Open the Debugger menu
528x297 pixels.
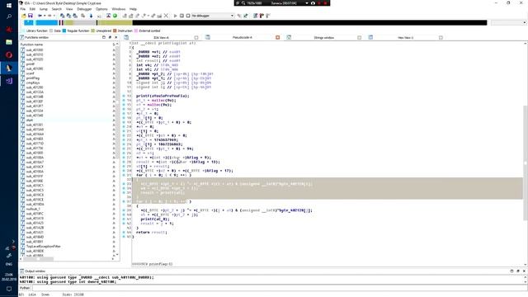[84, 9]
